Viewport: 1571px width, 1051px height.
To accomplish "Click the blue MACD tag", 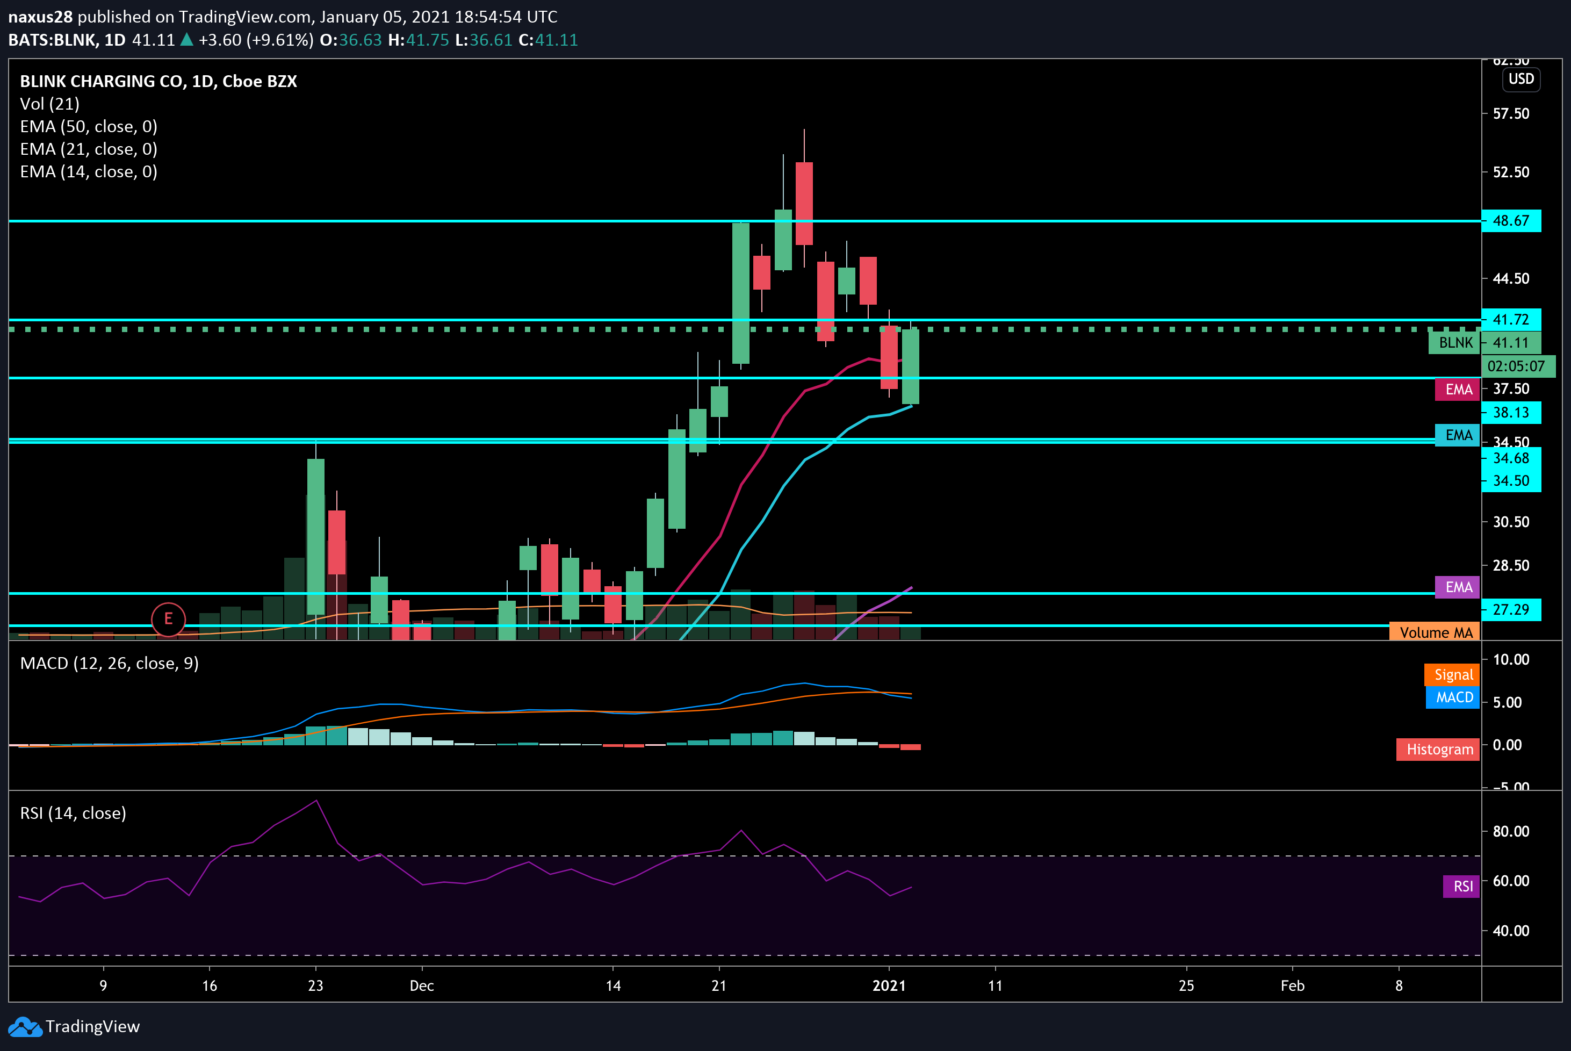I will (x=1453, y=698).
